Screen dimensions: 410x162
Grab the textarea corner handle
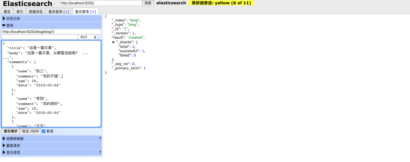[99, 126]
